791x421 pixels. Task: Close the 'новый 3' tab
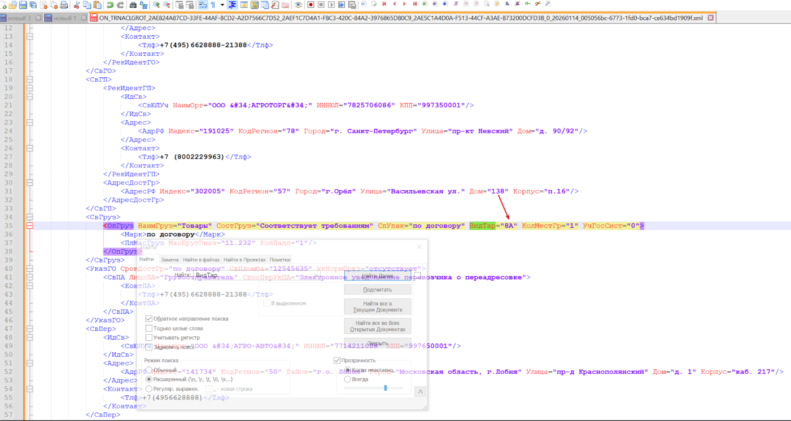38,18
